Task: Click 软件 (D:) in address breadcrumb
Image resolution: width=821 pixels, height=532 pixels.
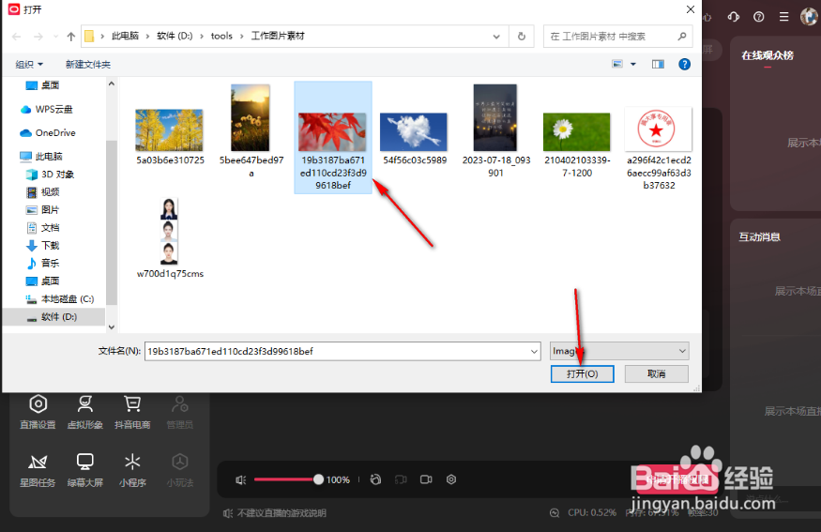Action: (x=175, y=36)
